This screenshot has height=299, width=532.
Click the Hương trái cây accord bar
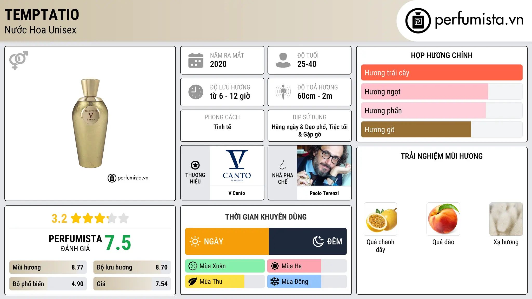442,73
